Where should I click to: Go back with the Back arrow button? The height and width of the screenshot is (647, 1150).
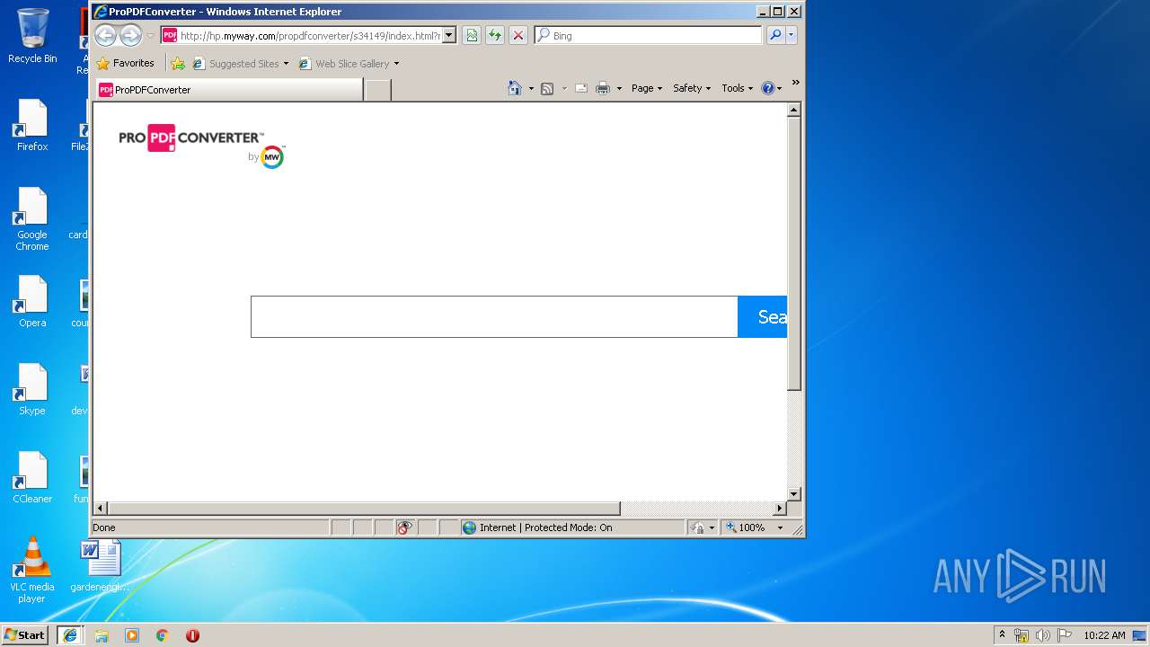pyautogui.click(x=105, y=35)
